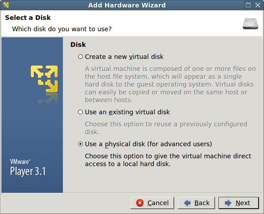Click the red X icon on Cancel button
This screenshot has height=214, width=264.
(x=140, y=203)
